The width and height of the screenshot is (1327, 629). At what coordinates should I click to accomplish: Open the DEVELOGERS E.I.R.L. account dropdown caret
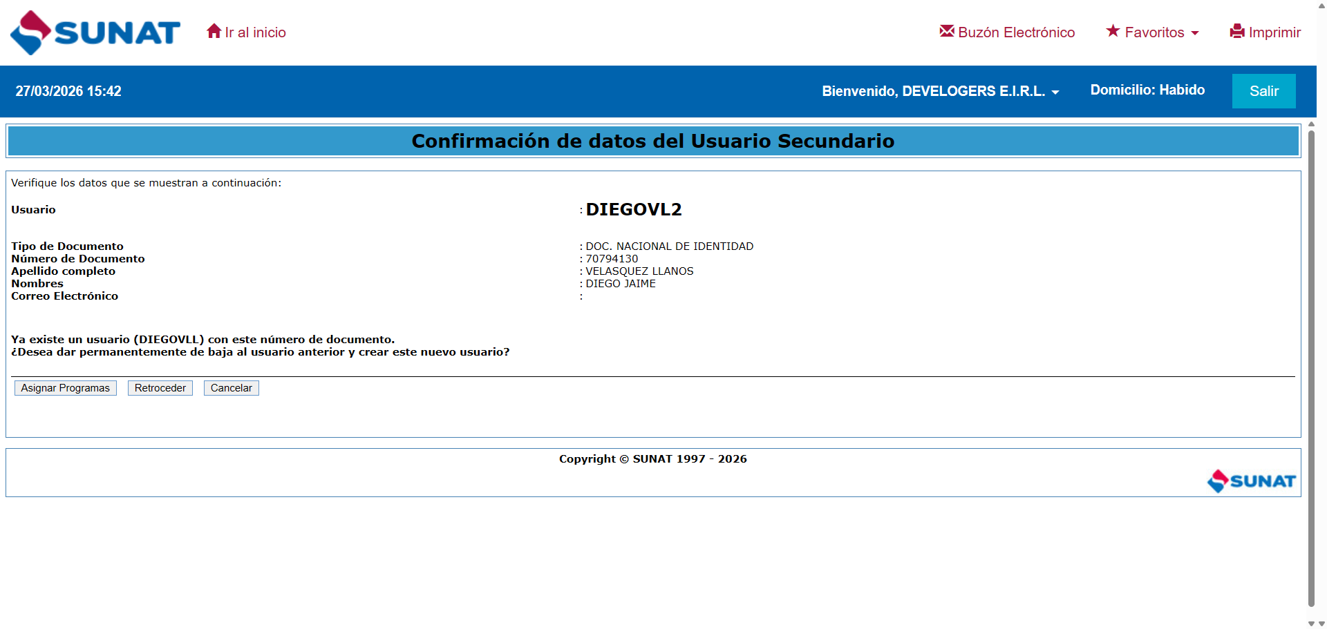point(1055,93)
